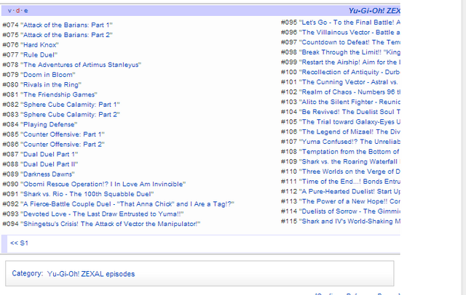Click the 'd' discuss template link
This screenshot has height=295, width=466.
17,11
